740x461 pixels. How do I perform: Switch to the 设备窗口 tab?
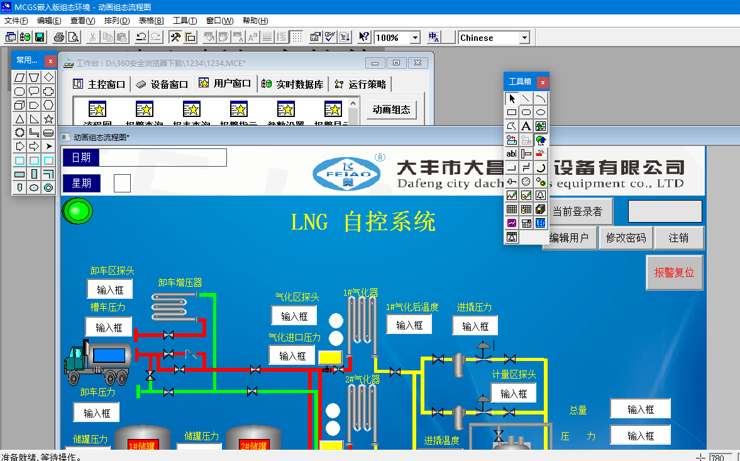pos(162,84)
